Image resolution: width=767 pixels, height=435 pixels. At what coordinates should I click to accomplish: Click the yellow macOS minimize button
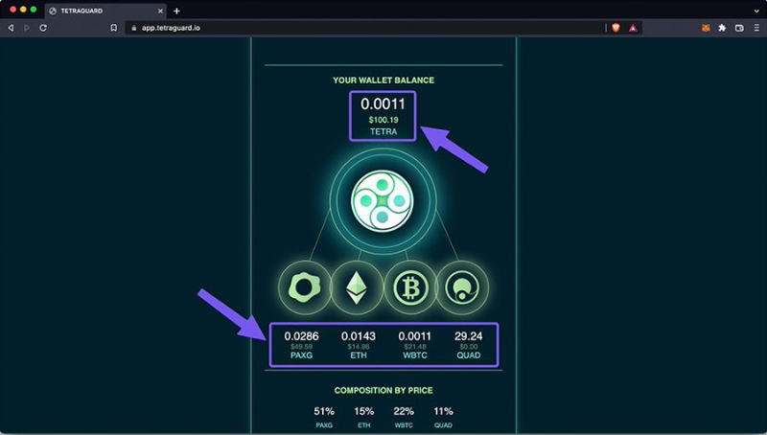point(23,10)
